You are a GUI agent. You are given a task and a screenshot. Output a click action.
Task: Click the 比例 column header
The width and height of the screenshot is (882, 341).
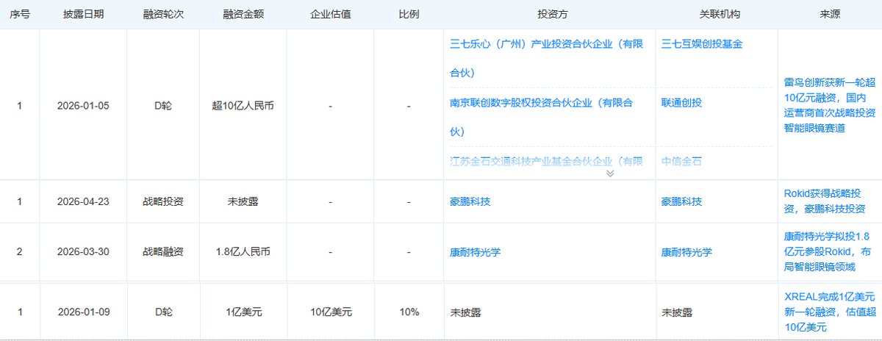[409, 15]
